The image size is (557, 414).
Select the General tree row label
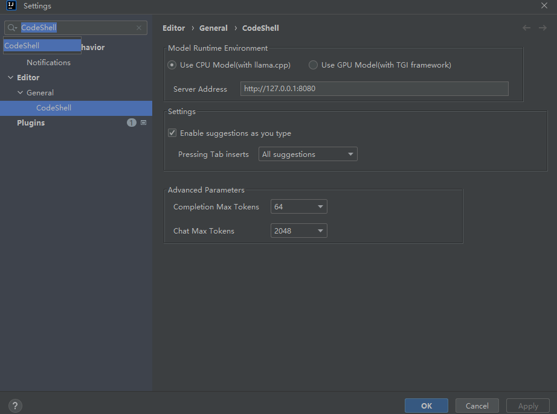[x=40, y=92]
